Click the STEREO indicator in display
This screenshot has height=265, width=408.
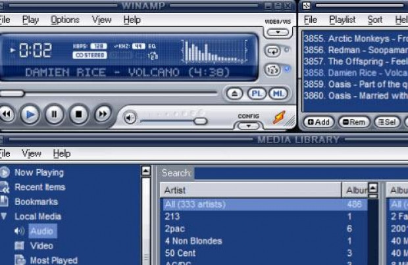tap(89, 55)
